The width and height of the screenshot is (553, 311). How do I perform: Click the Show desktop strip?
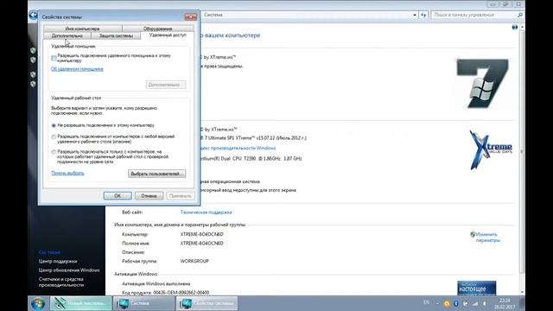coord(522,303)
